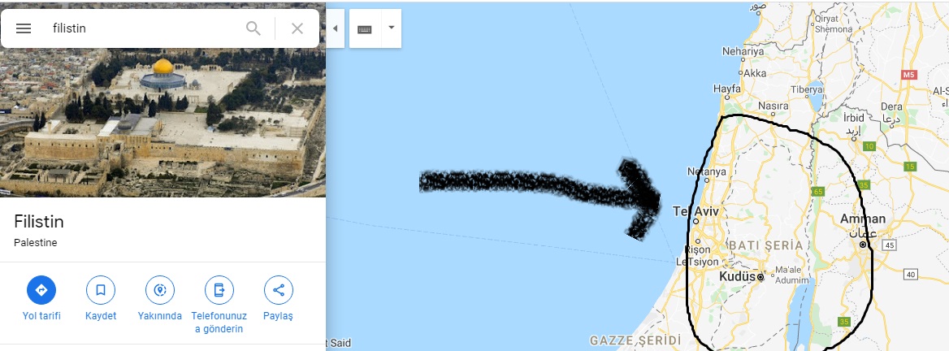Click the Filistin place title
Viewport: 949px width, 351px height.
[39, 222]
